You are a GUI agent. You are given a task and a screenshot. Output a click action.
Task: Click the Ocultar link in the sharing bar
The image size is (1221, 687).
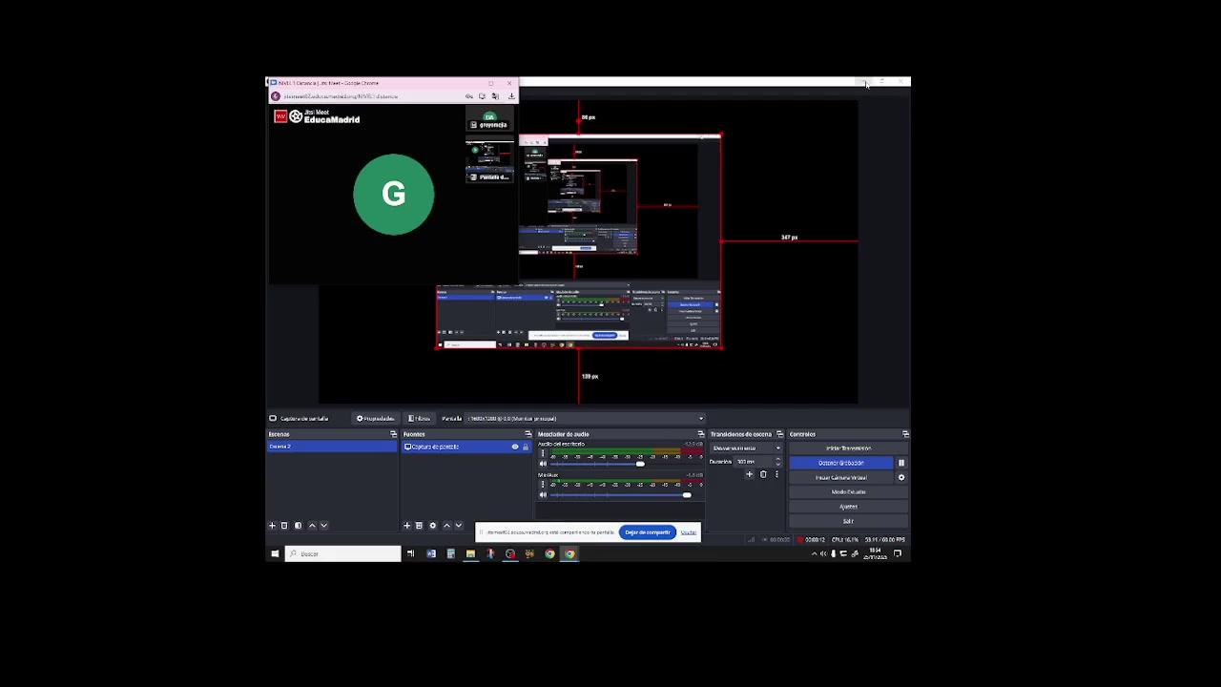(x=689, y=532)
